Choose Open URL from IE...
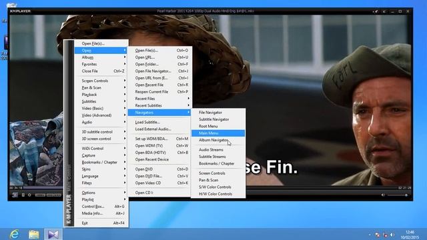 click(160, 78)
